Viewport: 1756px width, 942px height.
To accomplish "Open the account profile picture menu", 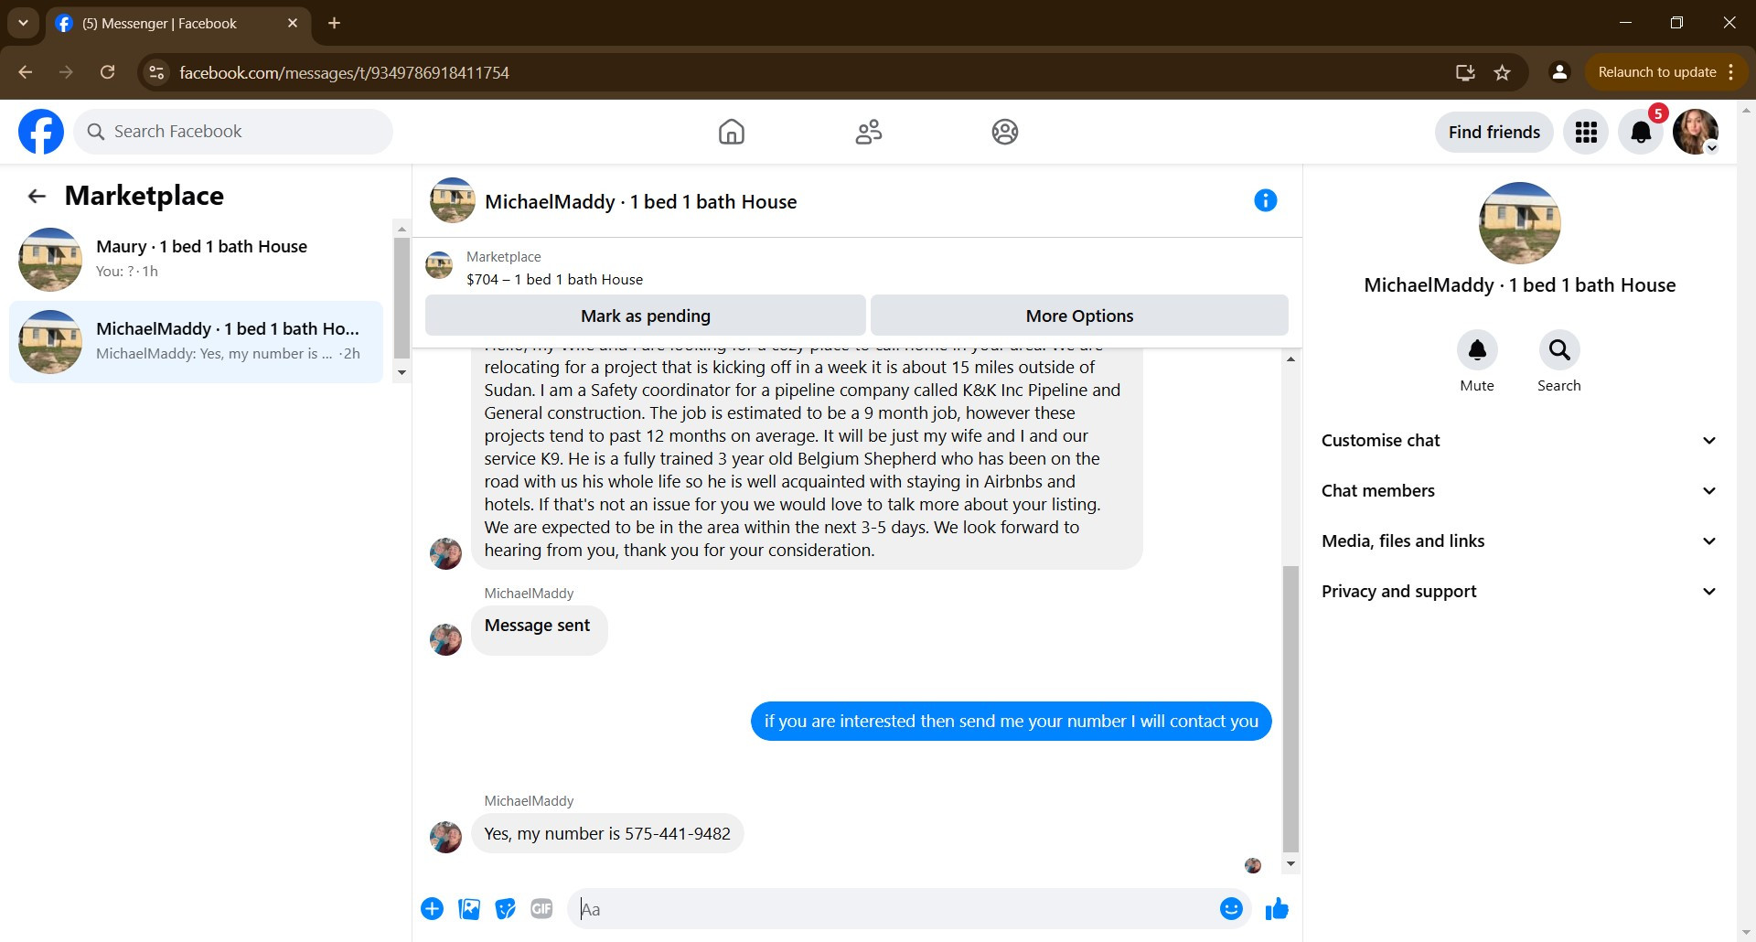I will [1696, 132].
